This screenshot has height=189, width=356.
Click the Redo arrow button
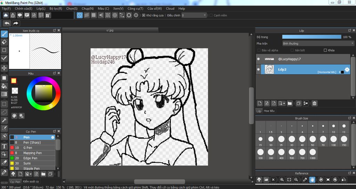(16, 23)
